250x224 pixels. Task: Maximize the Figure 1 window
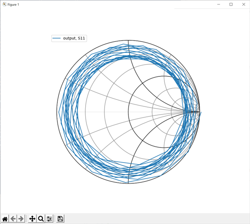pyautogui.click(x=231, y=4)
